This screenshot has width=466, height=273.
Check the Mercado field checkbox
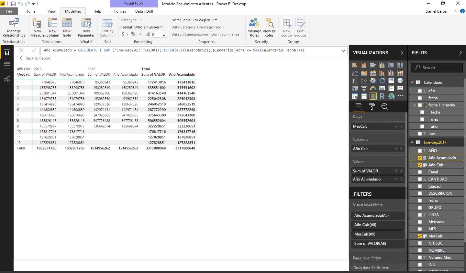click(x=420, y=222)
